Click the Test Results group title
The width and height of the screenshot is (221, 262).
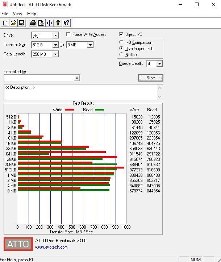83,103
